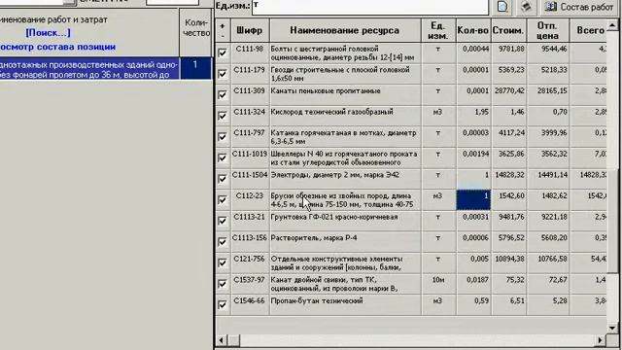Image resolution: width=622 pixels, height=350 pixels.
Task: Click the Наименование ресурса column header
Action: (345, 30)
